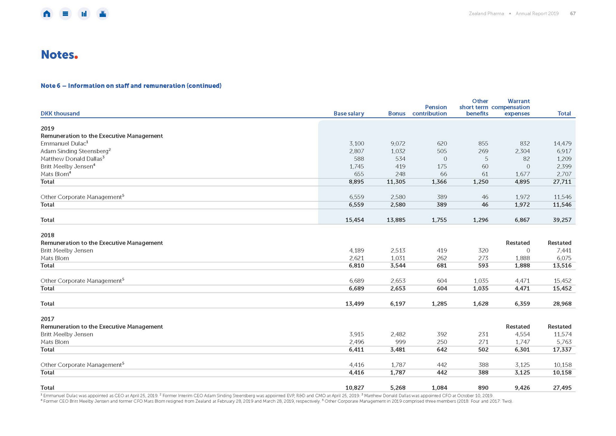The image size is (616, 436).
Task: Select the Annual Report 2019 header text
Action: tap(537, 14)
